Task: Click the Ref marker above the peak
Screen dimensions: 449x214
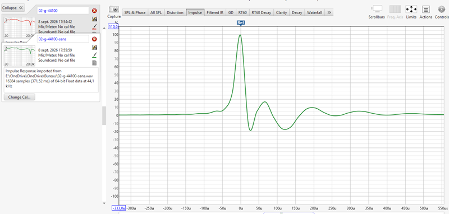Action: click(x=241, y=23)
